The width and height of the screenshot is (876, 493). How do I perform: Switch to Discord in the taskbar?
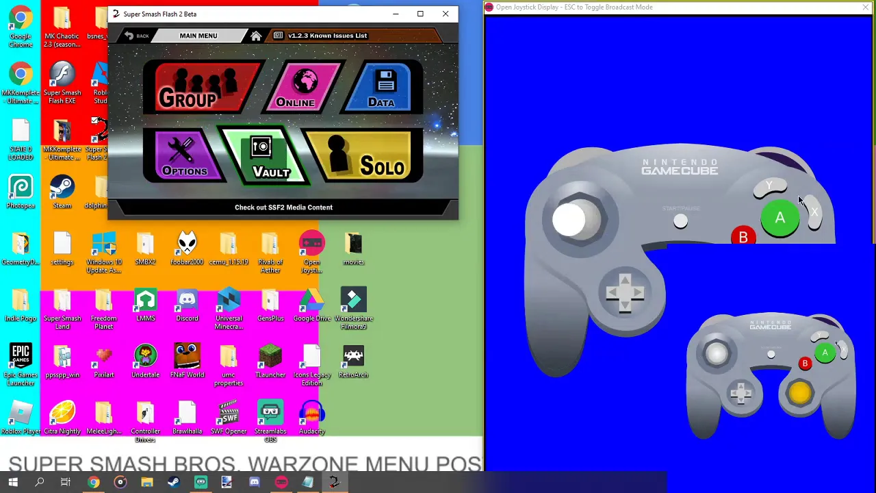254,483
